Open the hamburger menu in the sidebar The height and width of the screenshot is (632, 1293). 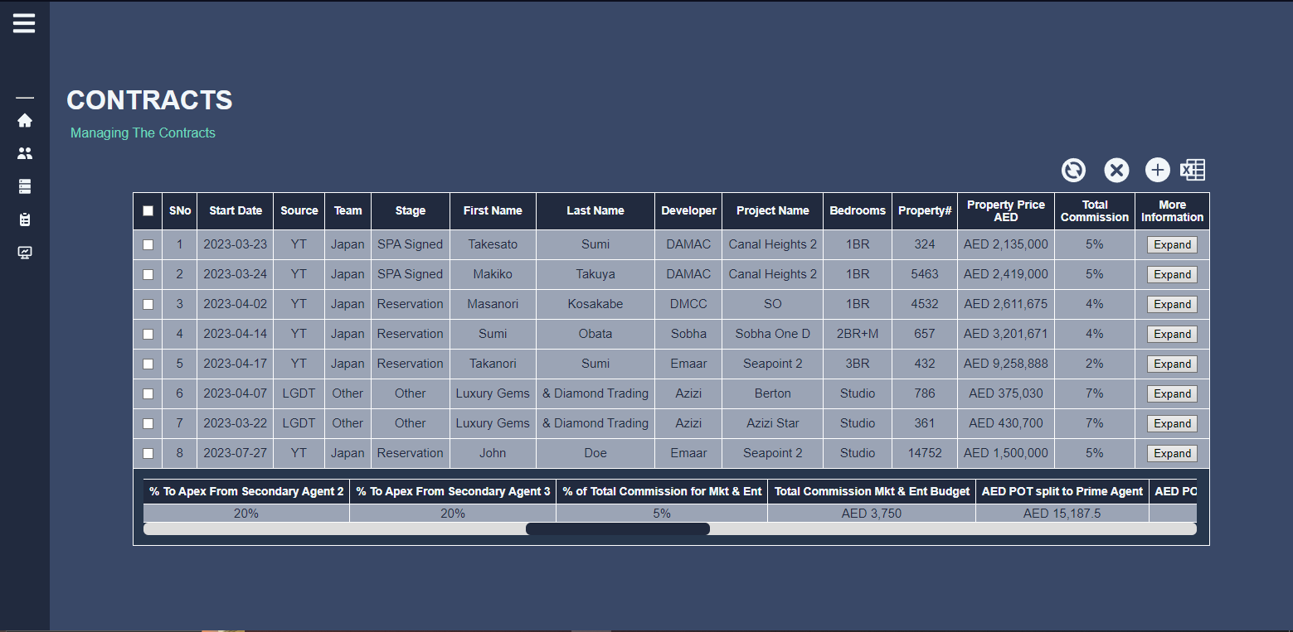pos(24,23)
